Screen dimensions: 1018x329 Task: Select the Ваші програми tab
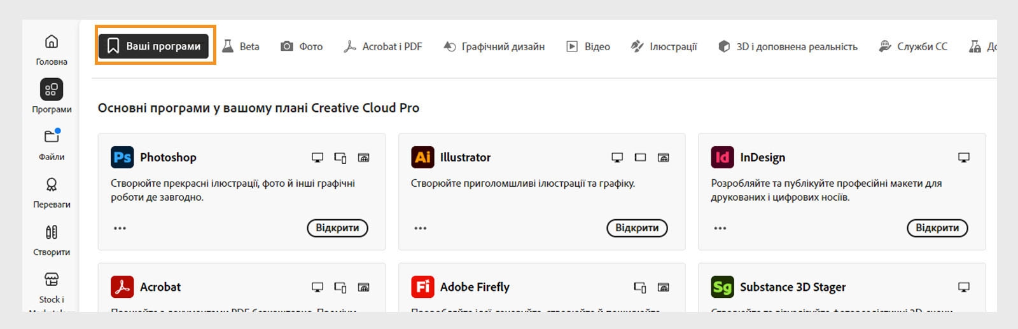[x=153, y=46]
